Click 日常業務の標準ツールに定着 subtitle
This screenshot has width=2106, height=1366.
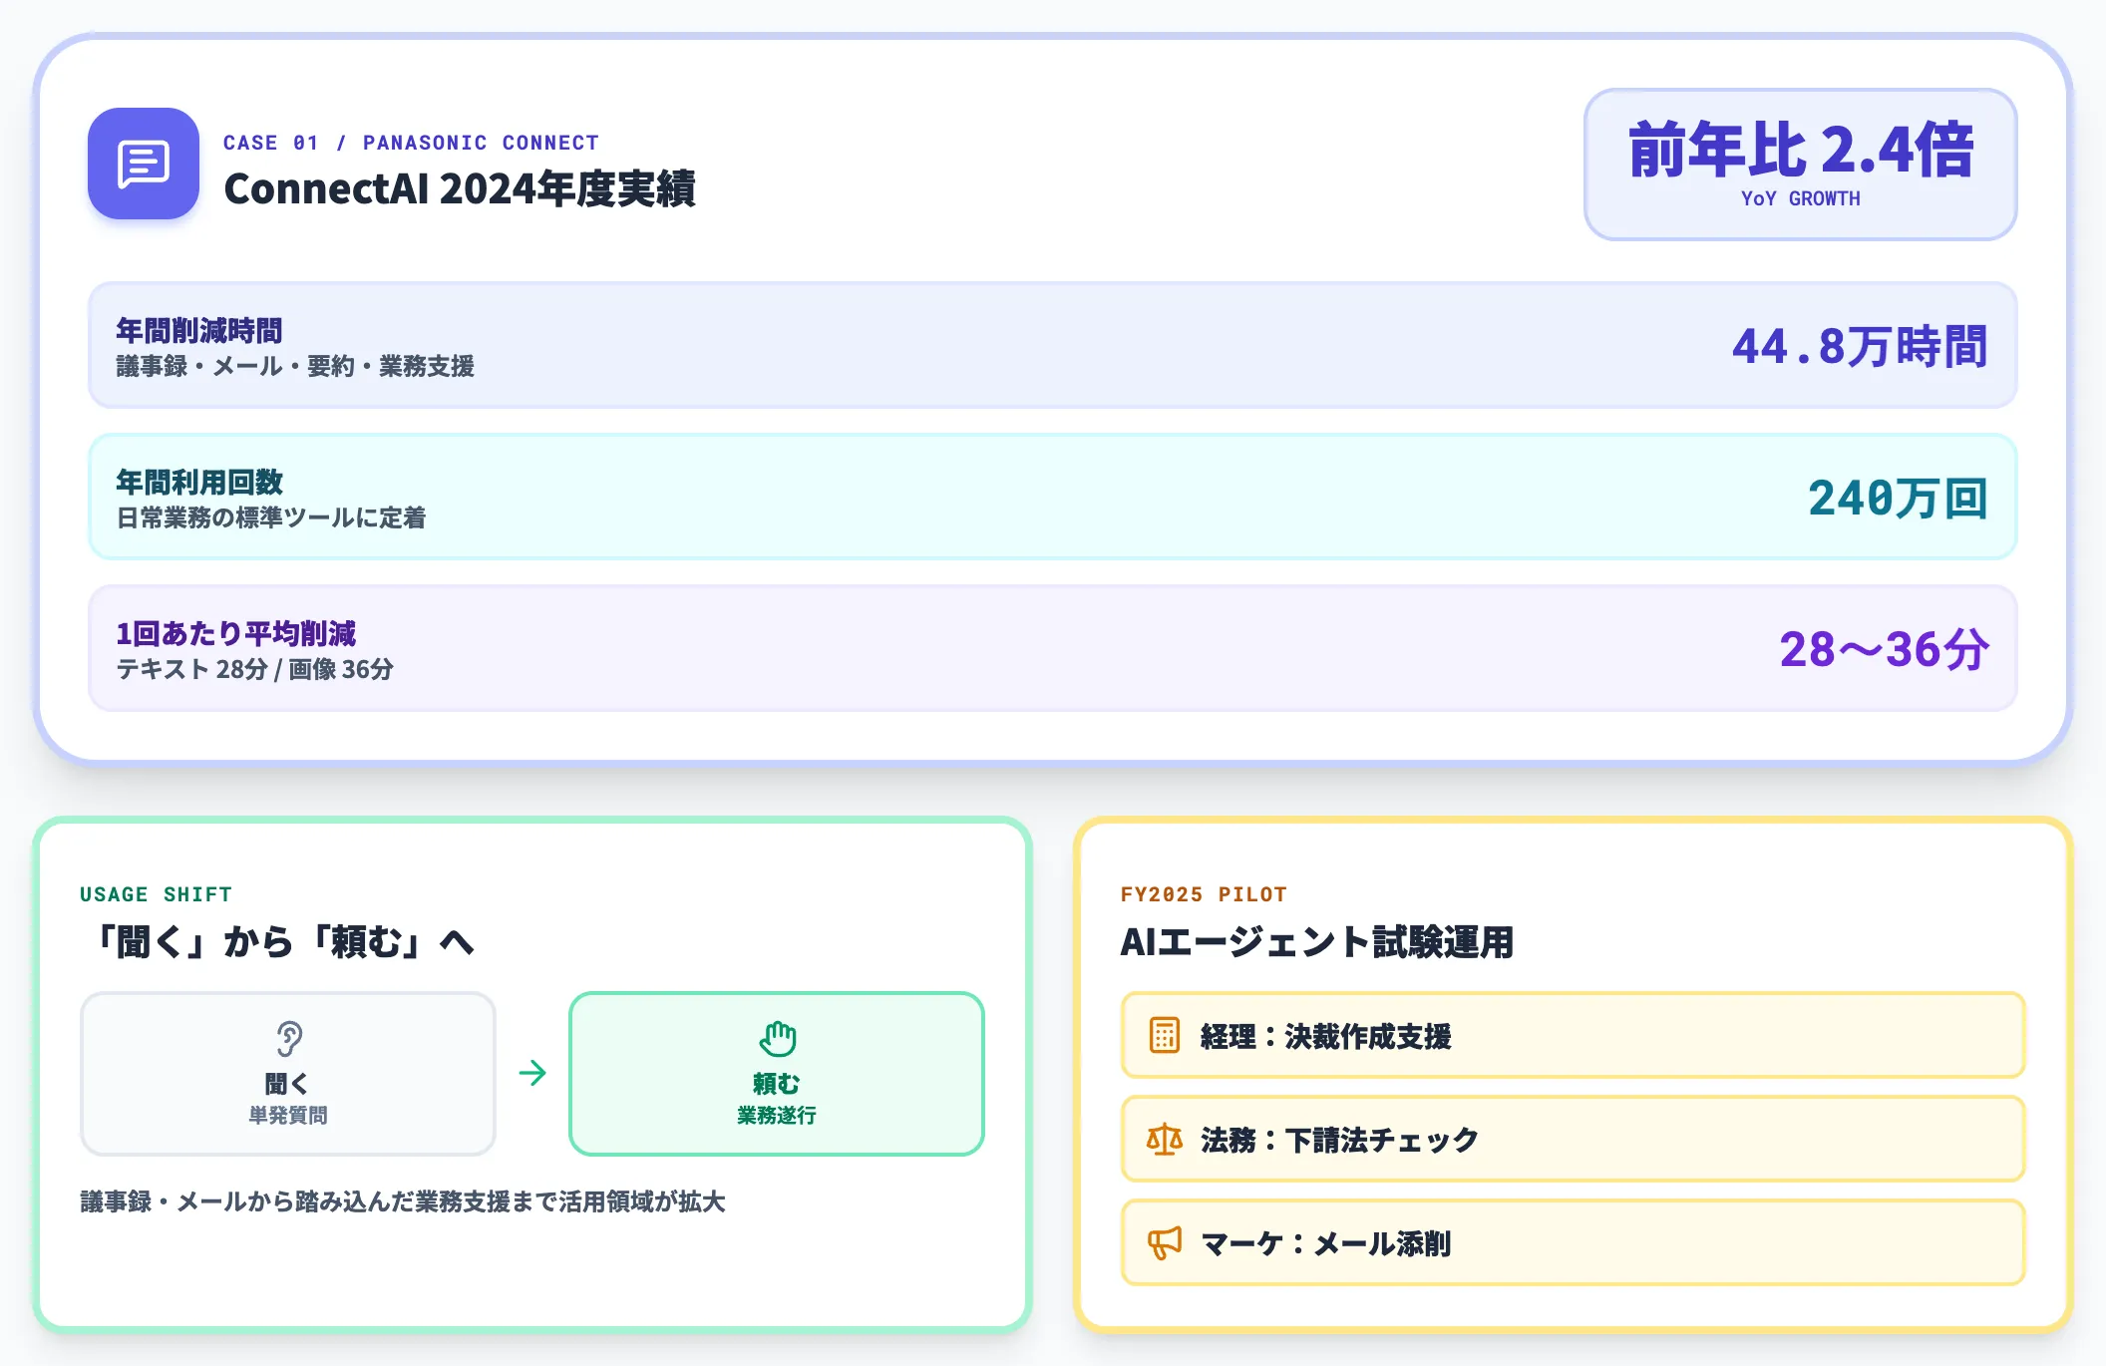(x=271, y=517)
